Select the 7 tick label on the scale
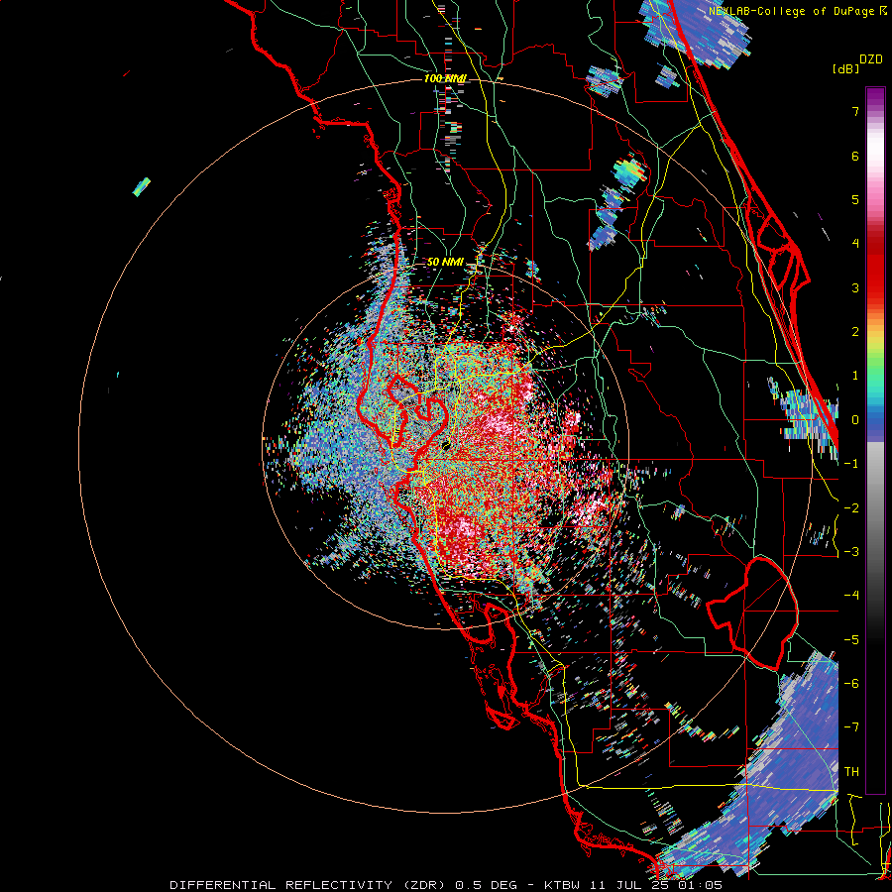This screenshot has height=892, width=892. point(855,111)
